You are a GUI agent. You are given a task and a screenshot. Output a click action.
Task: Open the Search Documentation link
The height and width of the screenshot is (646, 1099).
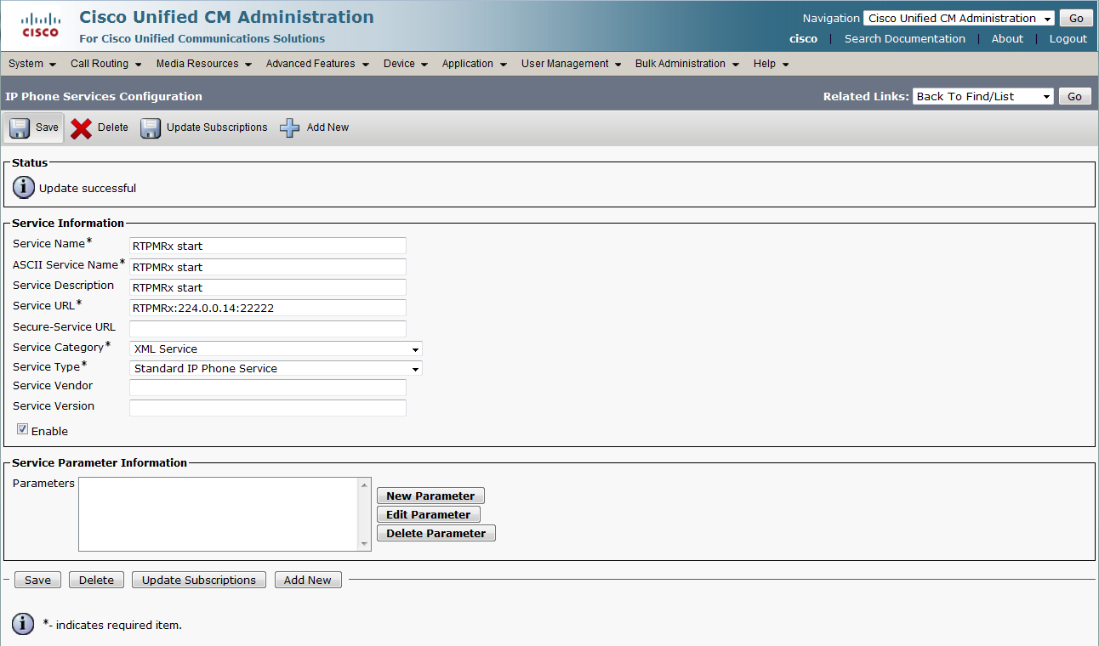click(904, 38)
